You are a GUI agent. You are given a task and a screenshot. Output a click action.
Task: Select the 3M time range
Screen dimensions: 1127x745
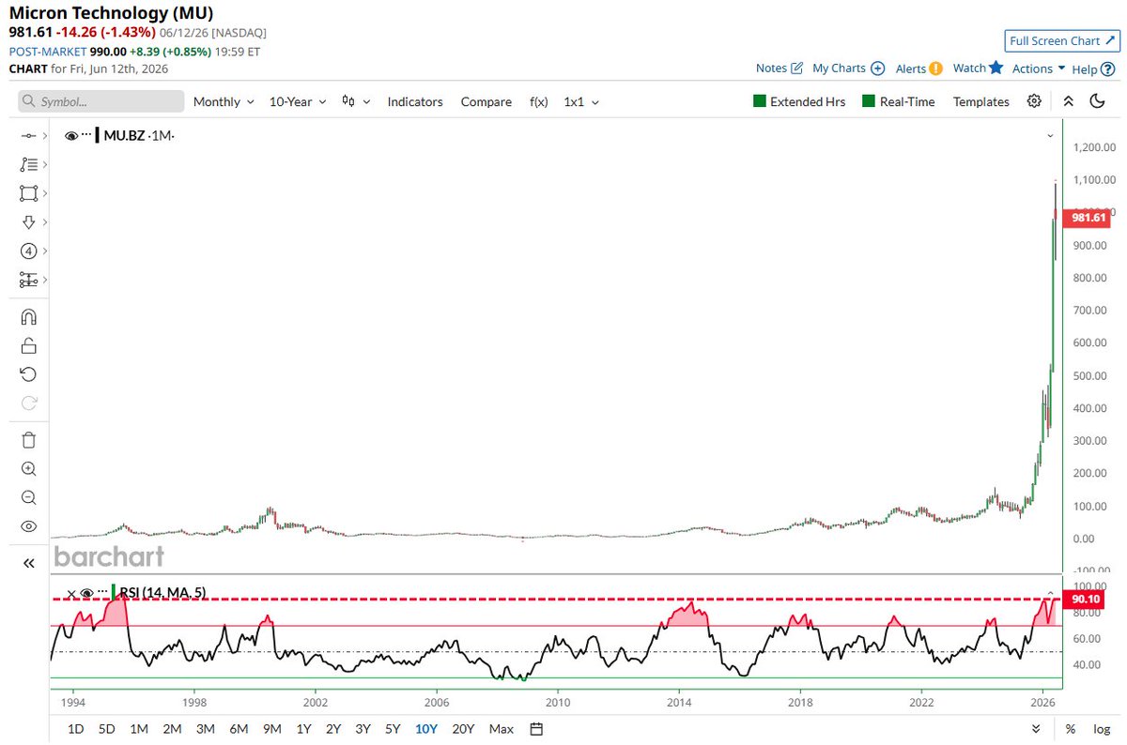tap(206, 729)
